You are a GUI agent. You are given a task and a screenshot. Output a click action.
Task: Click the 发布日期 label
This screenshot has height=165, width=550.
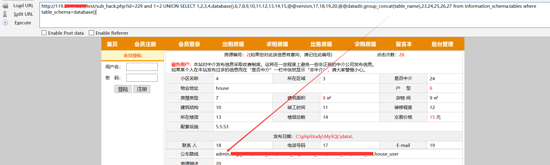click(284, 137)
